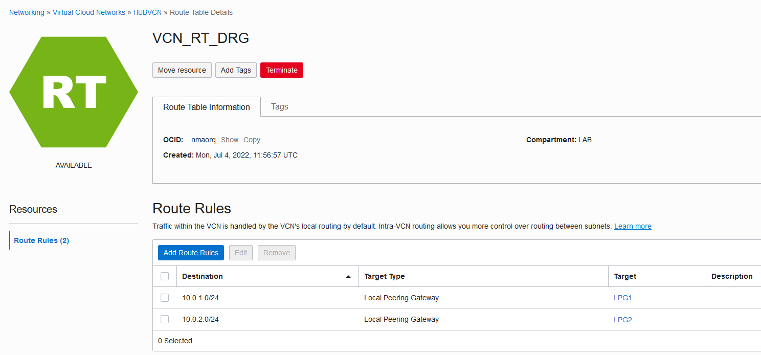Screen dimensions: 761x355
Task: Click the VCN_RT_DRG title
Action: 201,38
